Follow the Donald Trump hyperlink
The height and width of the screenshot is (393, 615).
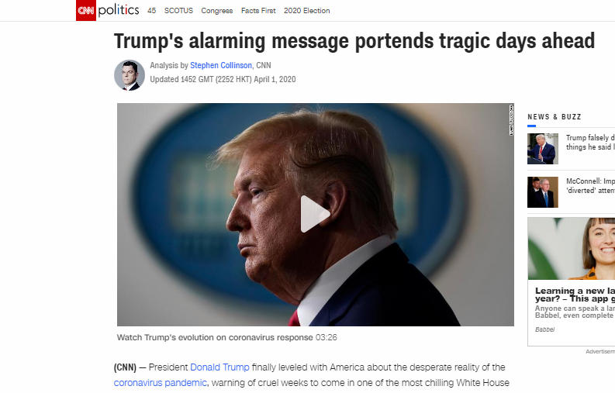point(219,367)
